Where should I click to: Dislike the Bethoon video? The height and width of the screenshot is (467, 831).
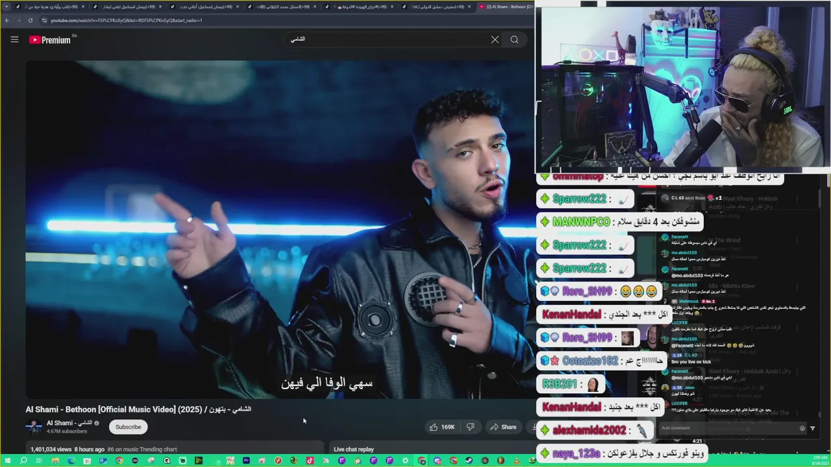471,427
